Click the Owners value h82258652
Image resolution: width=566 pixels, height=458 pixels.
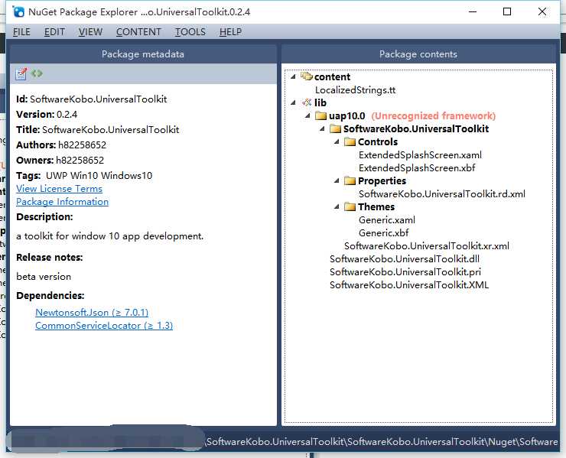click(x=80, y=161)
